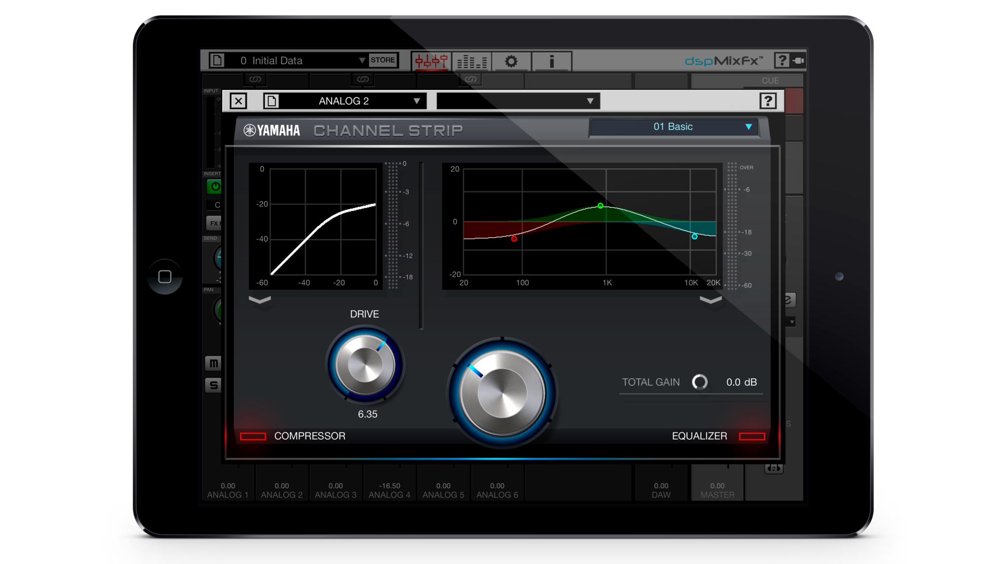Toggle the third stereo link icon
1003x564 pixels.
coord(471,79)
